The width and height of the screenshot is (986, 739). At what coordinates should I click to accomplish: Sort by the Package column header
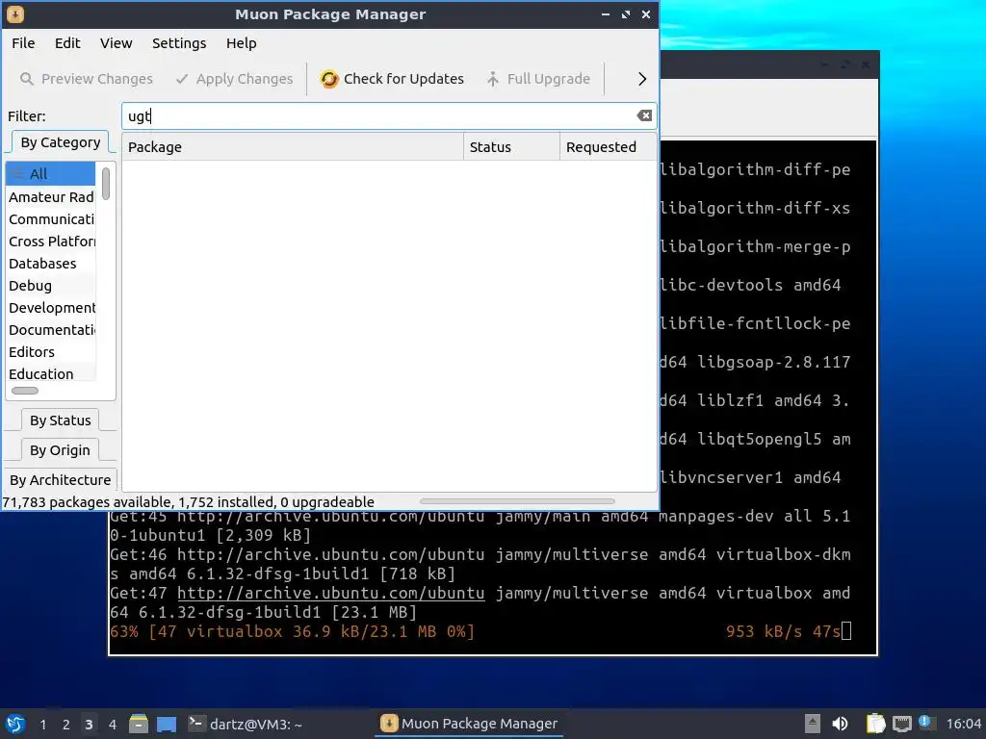(293, 147)
